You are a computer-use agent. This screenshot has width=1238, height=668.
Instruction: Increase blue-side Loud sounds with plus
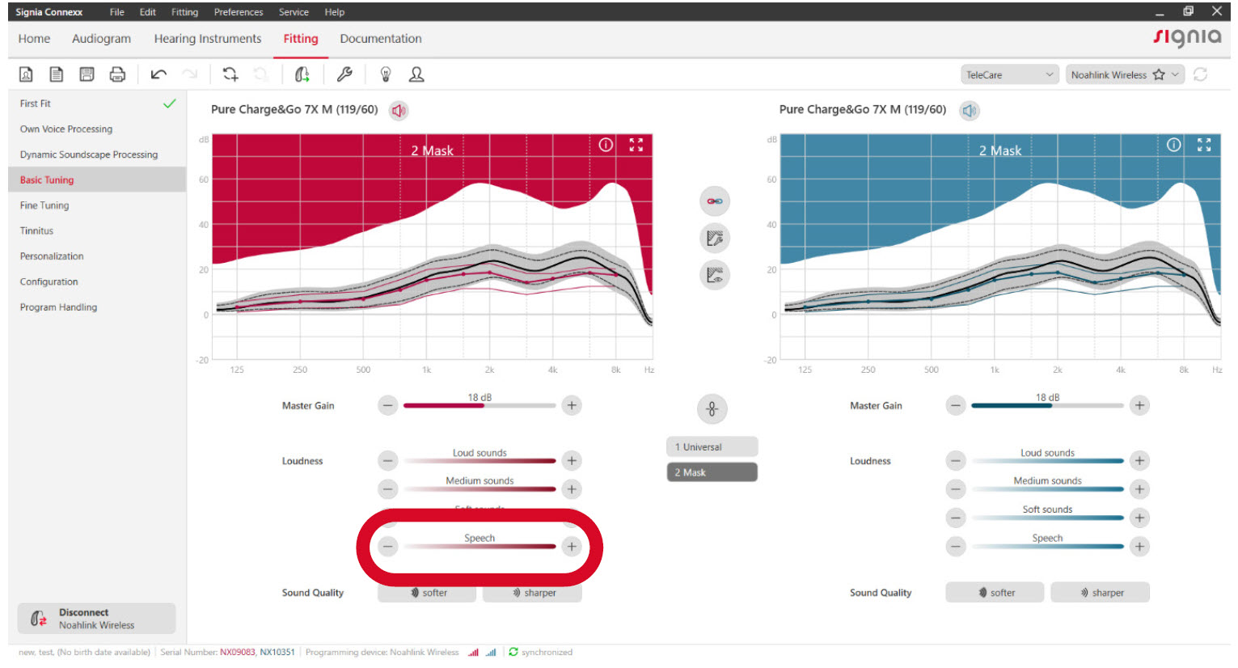pos(1139,461)
